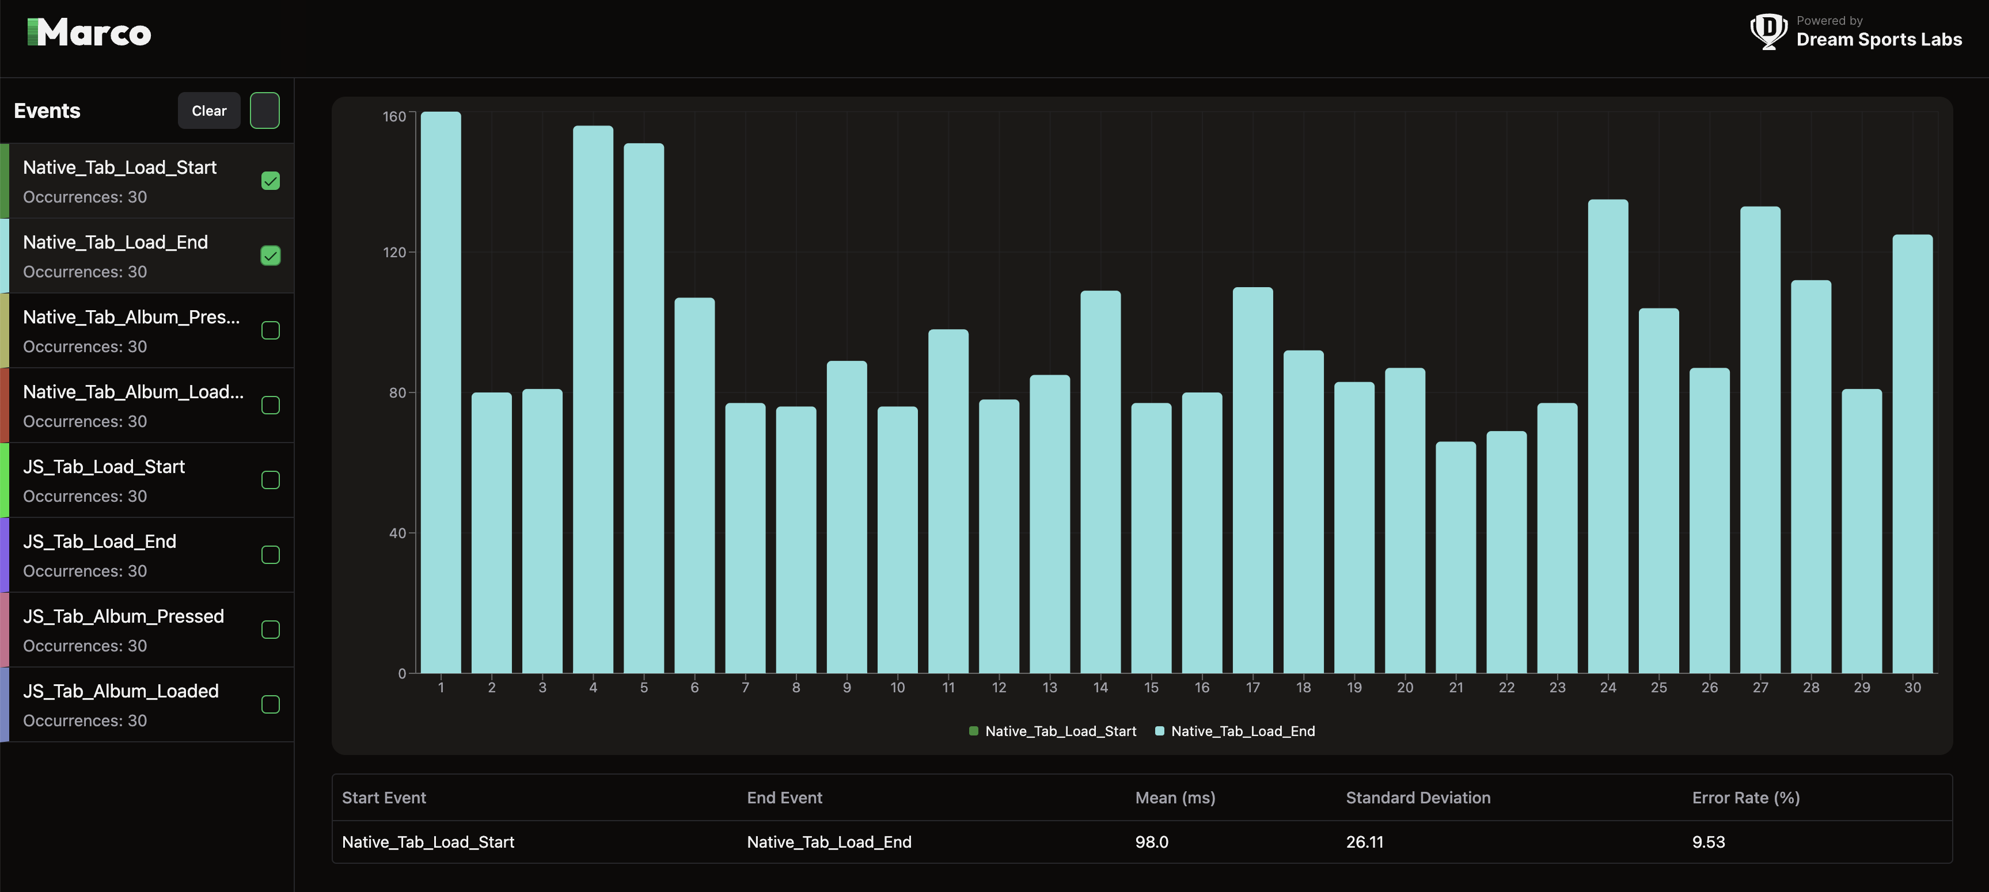Screen dimensions: 1989x892
Task: Uncheck the Native_Tab_Load_End event checkbox
Action: (270, 256)
